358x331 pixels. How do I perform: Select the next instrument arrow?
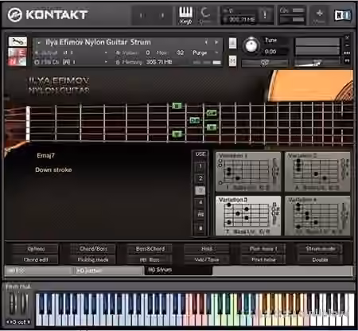216,42
